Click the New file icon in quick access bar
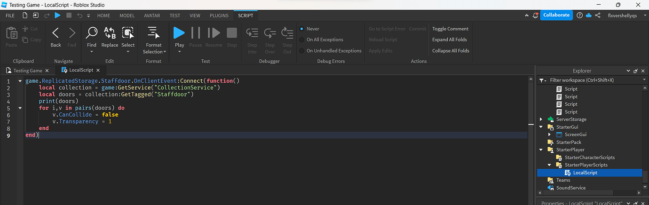 pos(26,16)
